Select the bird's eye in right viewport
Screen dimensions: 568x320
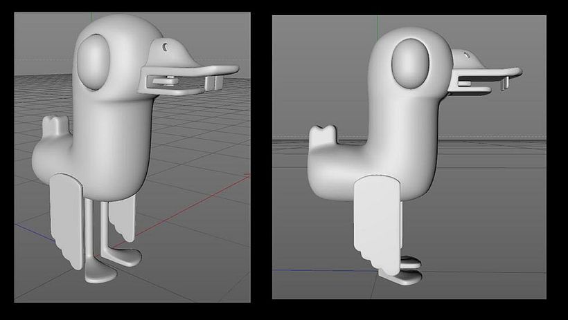(x=411, y=64)
